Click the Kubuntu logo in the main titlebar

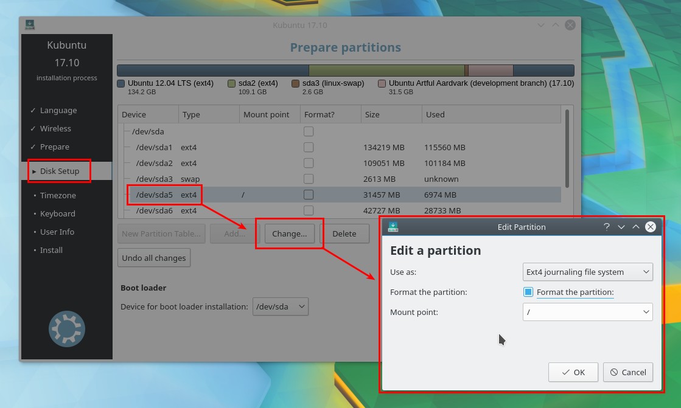(30, 24)
